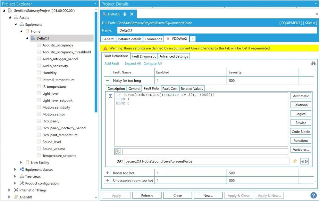Screen dimensions: 320x201
Task: Click the Bitwise operators button
Action: pos(301,123)
